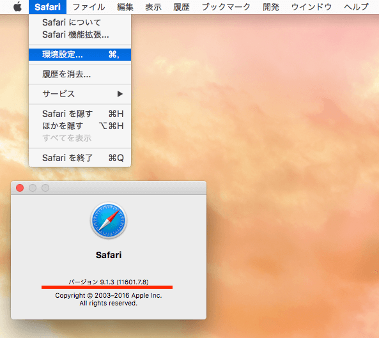Expand the サービス submenu
The image size is (379, 338).
(x=80, y=94)
